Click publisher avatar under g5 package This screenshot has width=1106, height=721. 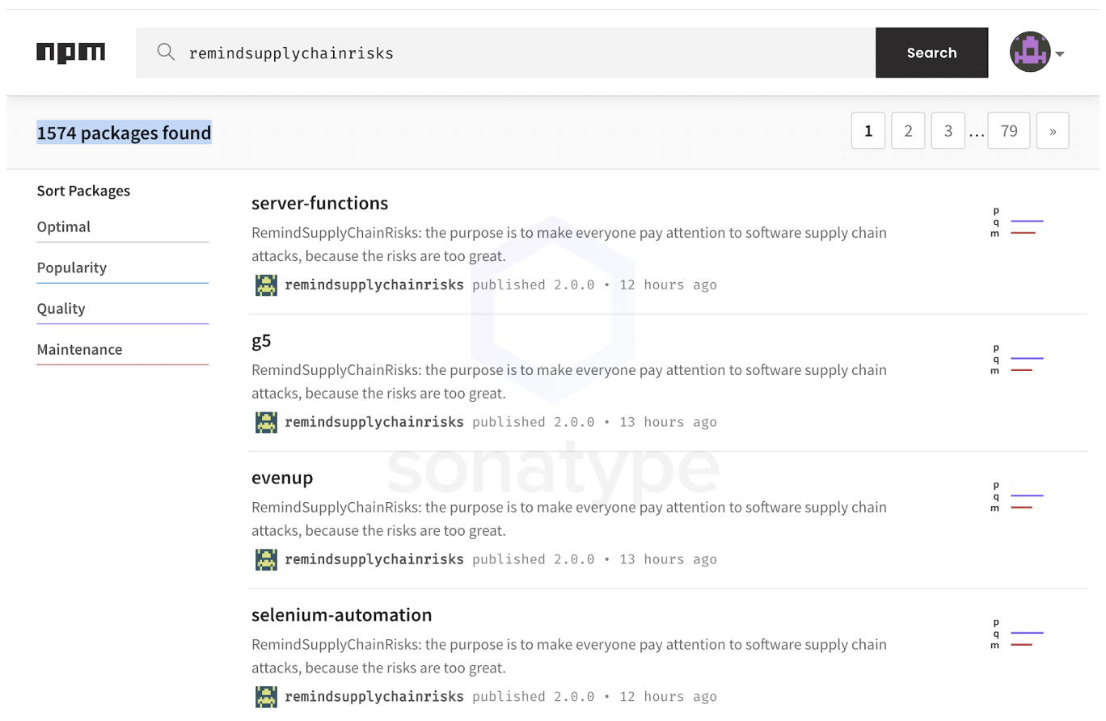[x=266, y=422]
